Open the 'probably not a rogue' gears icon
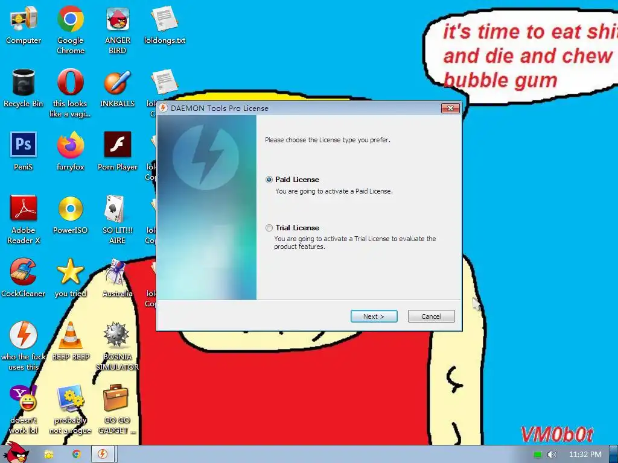This screenshot has height=463, width=618. 70,398
